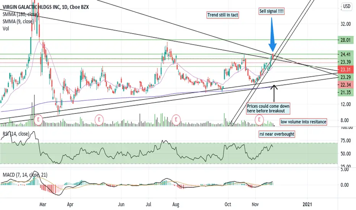Click the 12.00 price axis value

coord(346,104)
